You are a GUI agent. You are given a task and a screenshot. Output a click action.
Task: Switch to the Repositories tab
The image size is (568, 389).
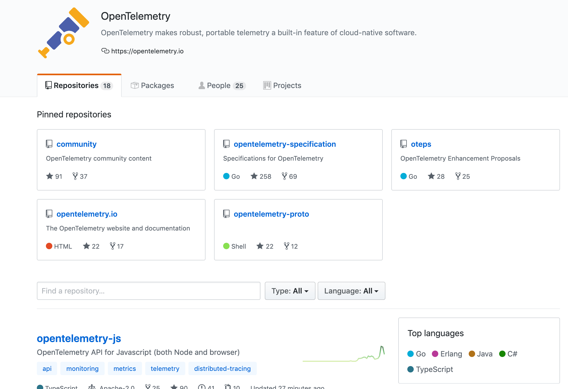point(79,85)
